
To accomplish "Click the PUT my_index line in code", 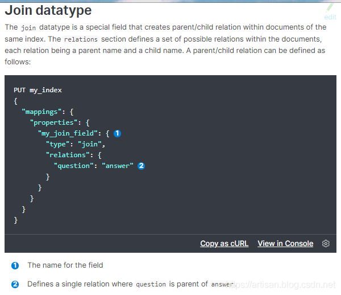I will click(38, 90).
